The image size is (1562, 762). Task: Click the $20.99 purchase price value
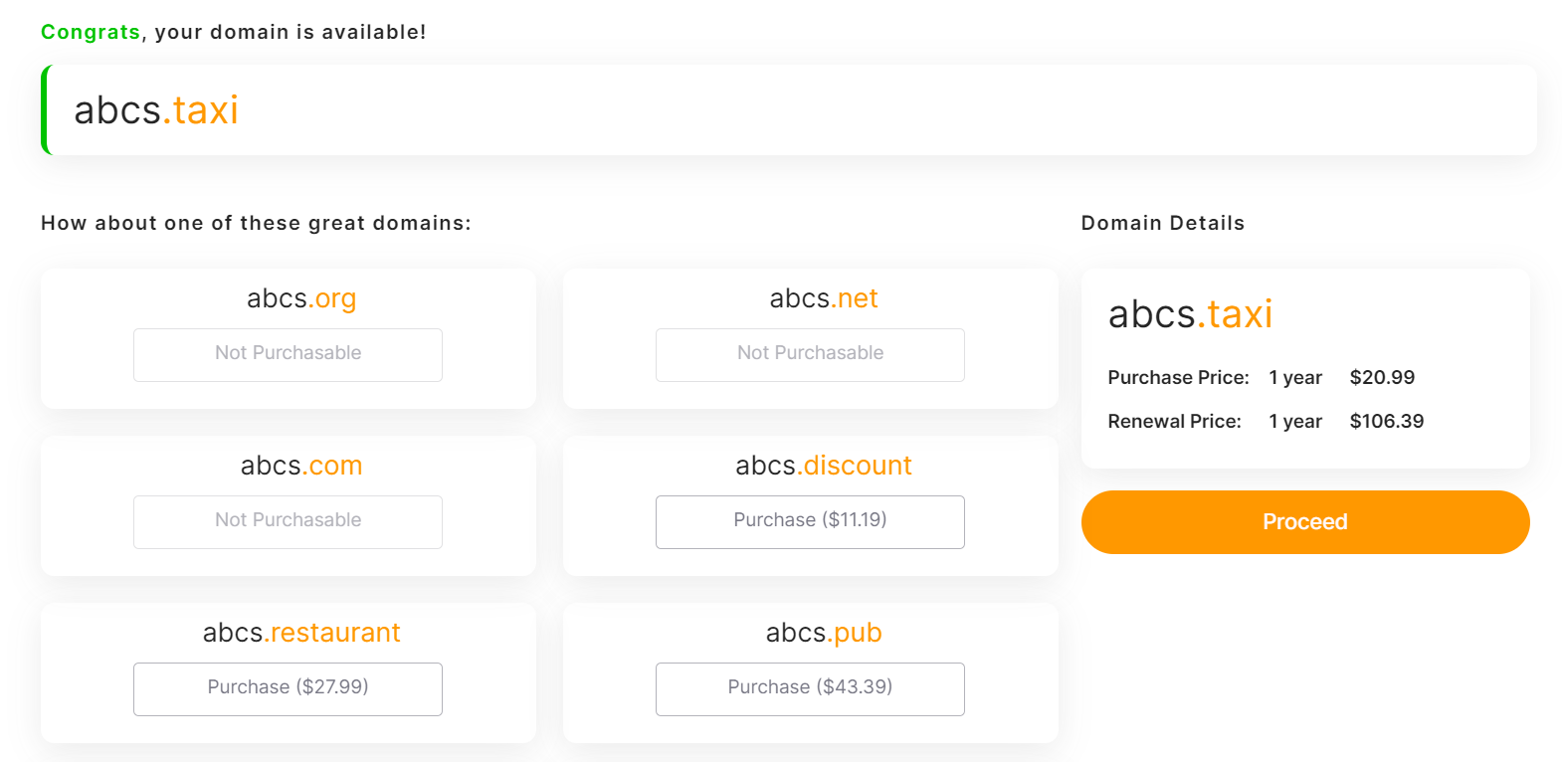(1382, 378)
